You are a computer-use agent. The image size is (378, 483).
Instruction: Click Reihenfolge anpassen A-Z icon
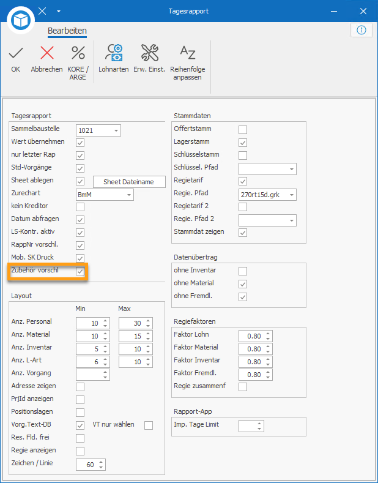(187, 53)
